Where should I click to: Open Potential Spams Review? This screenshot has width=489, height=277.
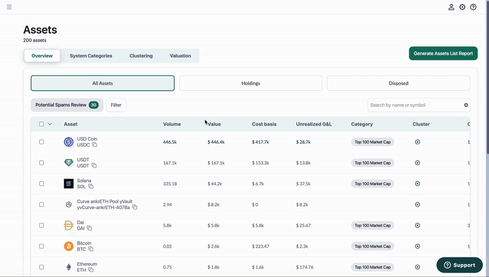click(67, 105)
